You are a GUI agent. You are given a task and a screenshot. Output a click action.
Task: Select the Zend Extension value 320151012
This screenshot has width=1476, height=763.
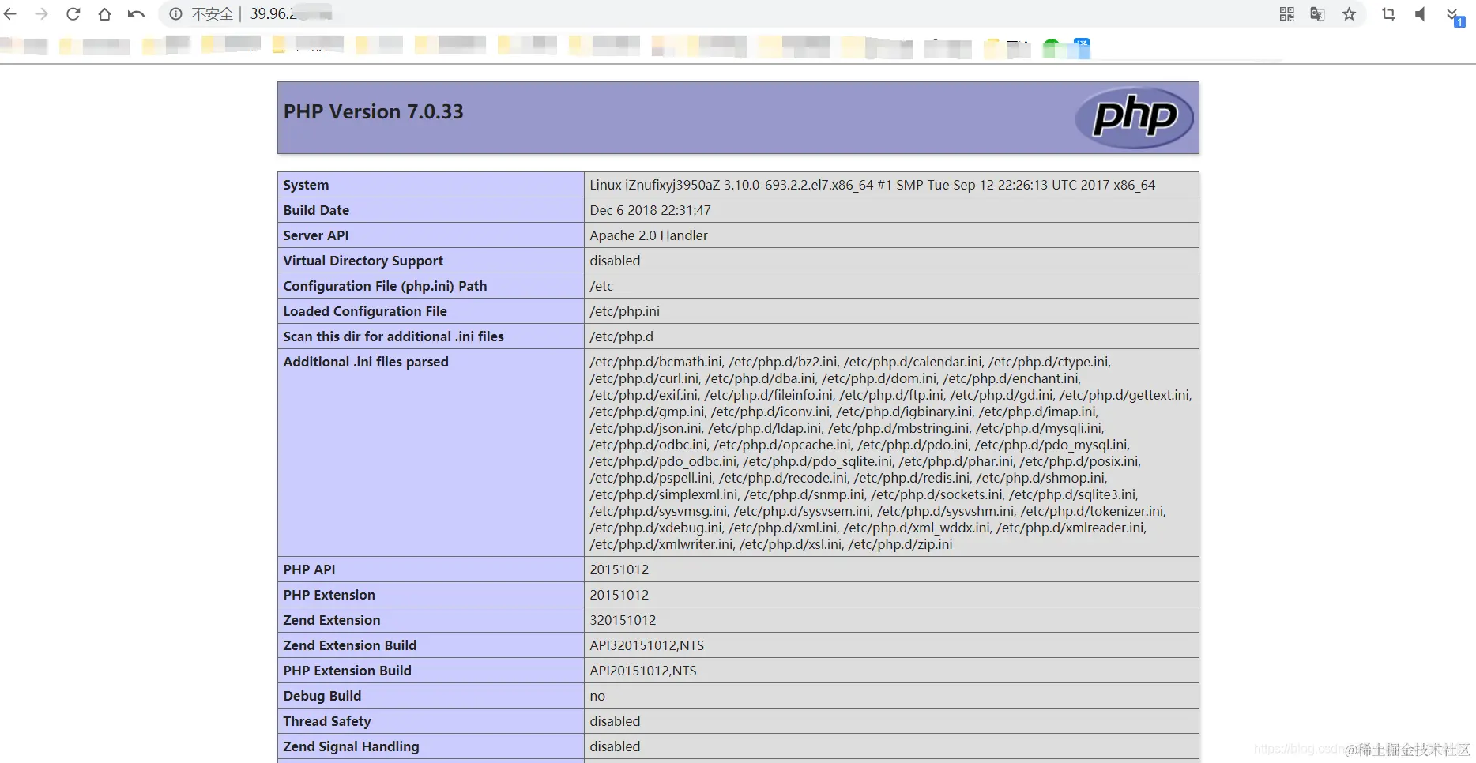coord(623,620)
